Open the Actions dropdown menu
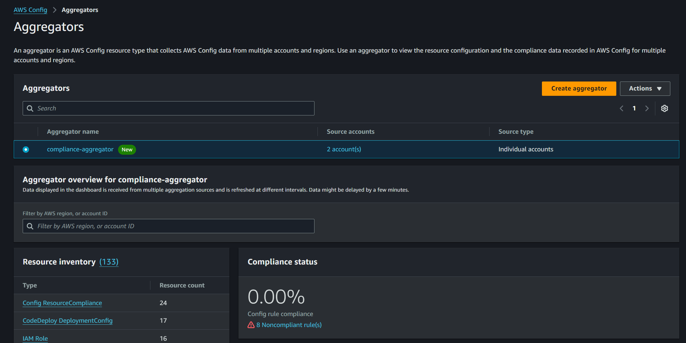Viewport: 686px width, 343px height. [x=645, y=88]
